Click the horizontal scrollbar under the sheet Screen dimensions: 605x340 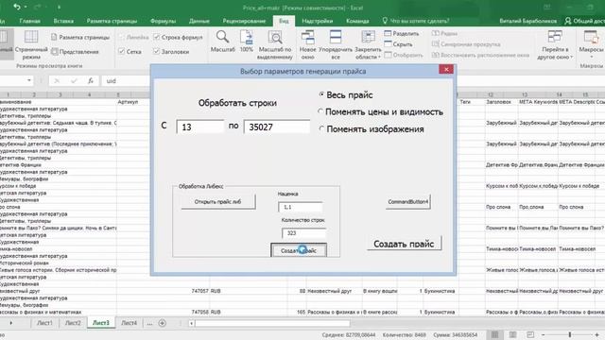click(x=272, y=323)
